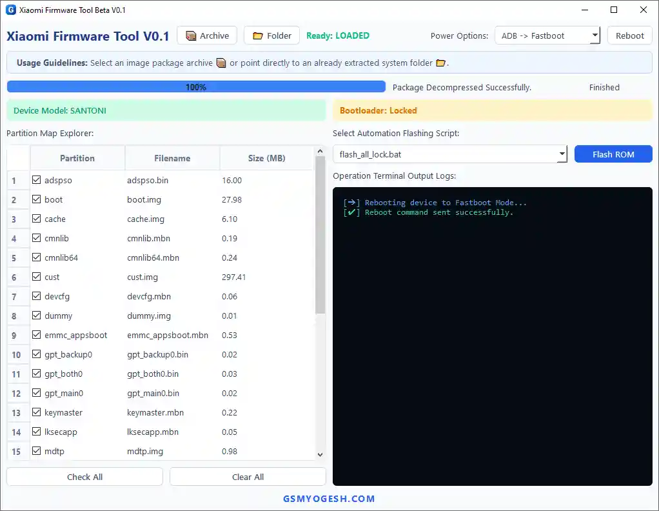Image resolution: width=659 pixels, height=511 pixels.
Task: Uncheck the adspso partition checkbox
Action: click(x=37, y=179)
